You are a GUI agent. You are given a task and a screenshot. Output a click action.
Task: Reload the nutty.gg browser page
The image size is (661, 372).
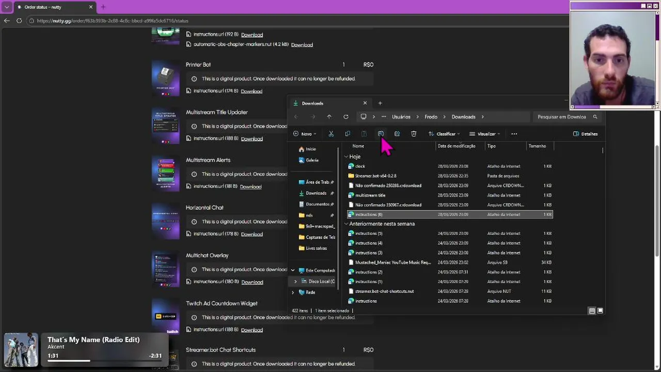pyautogui.click(x=19, y=21)
